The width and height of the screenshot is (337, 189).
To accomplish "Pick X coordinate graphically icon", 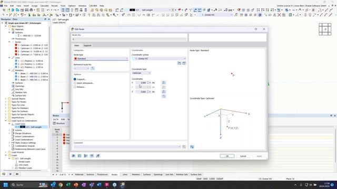I will (x=164, y=83).
